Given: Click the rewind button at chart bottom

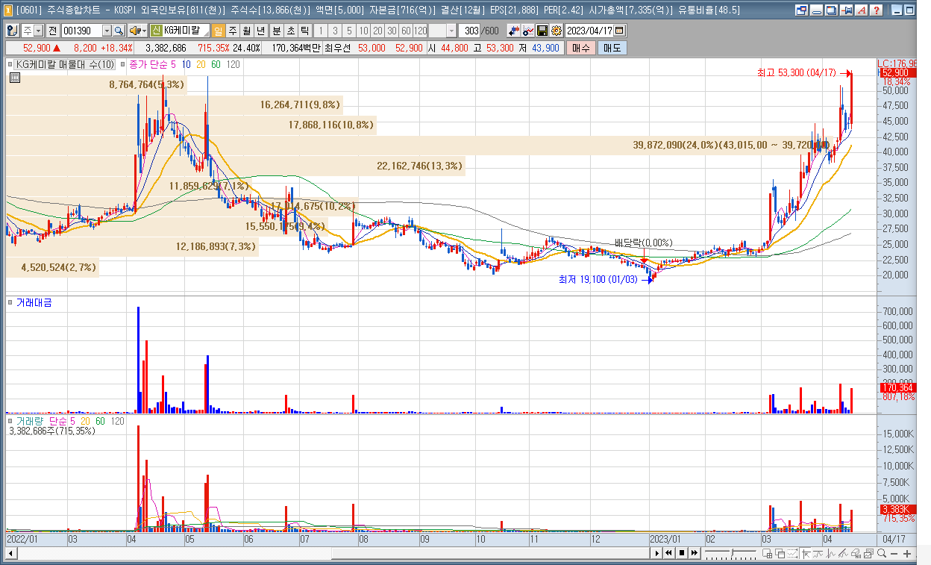Looking at the screenshot, I should 668,553.
